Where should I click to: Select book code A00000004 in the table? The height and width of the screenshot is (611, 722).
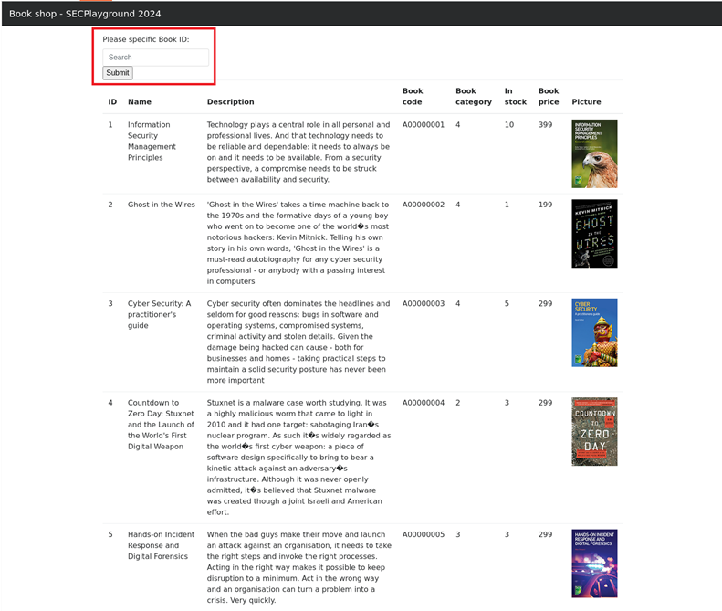pos(424,403)
